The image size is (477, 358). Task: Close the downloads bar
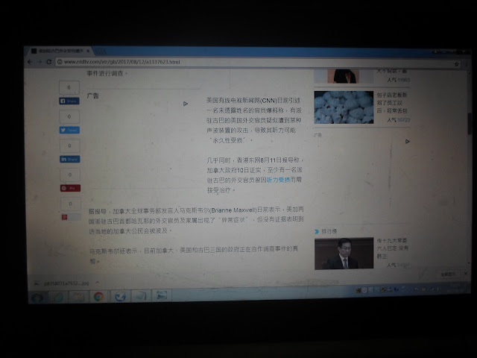(x=465, y=274)
